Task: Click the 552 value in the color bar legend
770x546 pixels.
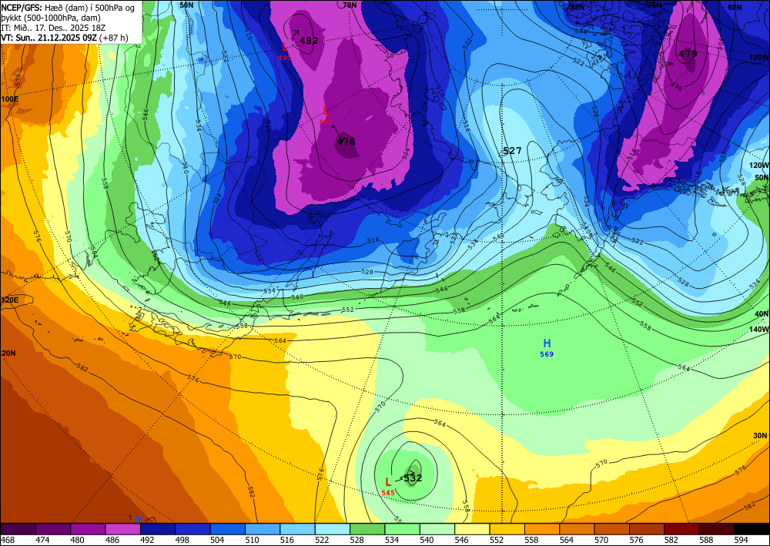Action: [x=497, y=541]
